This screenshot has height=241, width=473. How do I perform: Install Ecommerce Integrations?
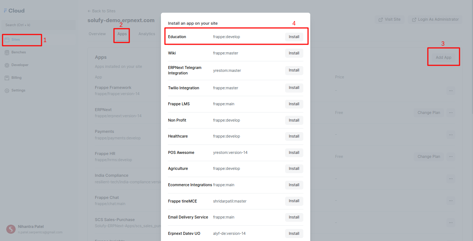click(x=294, y=185)
